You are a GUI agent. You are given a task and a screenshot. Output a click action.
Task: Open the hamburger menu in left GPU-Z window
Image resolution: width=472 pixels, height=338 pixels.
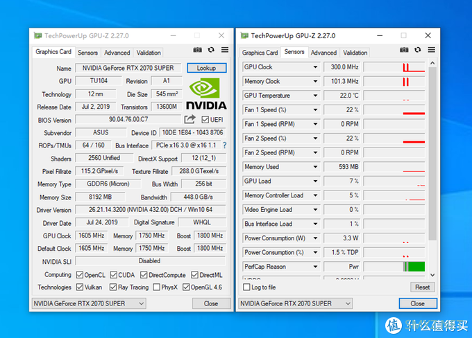pos(225,50)
